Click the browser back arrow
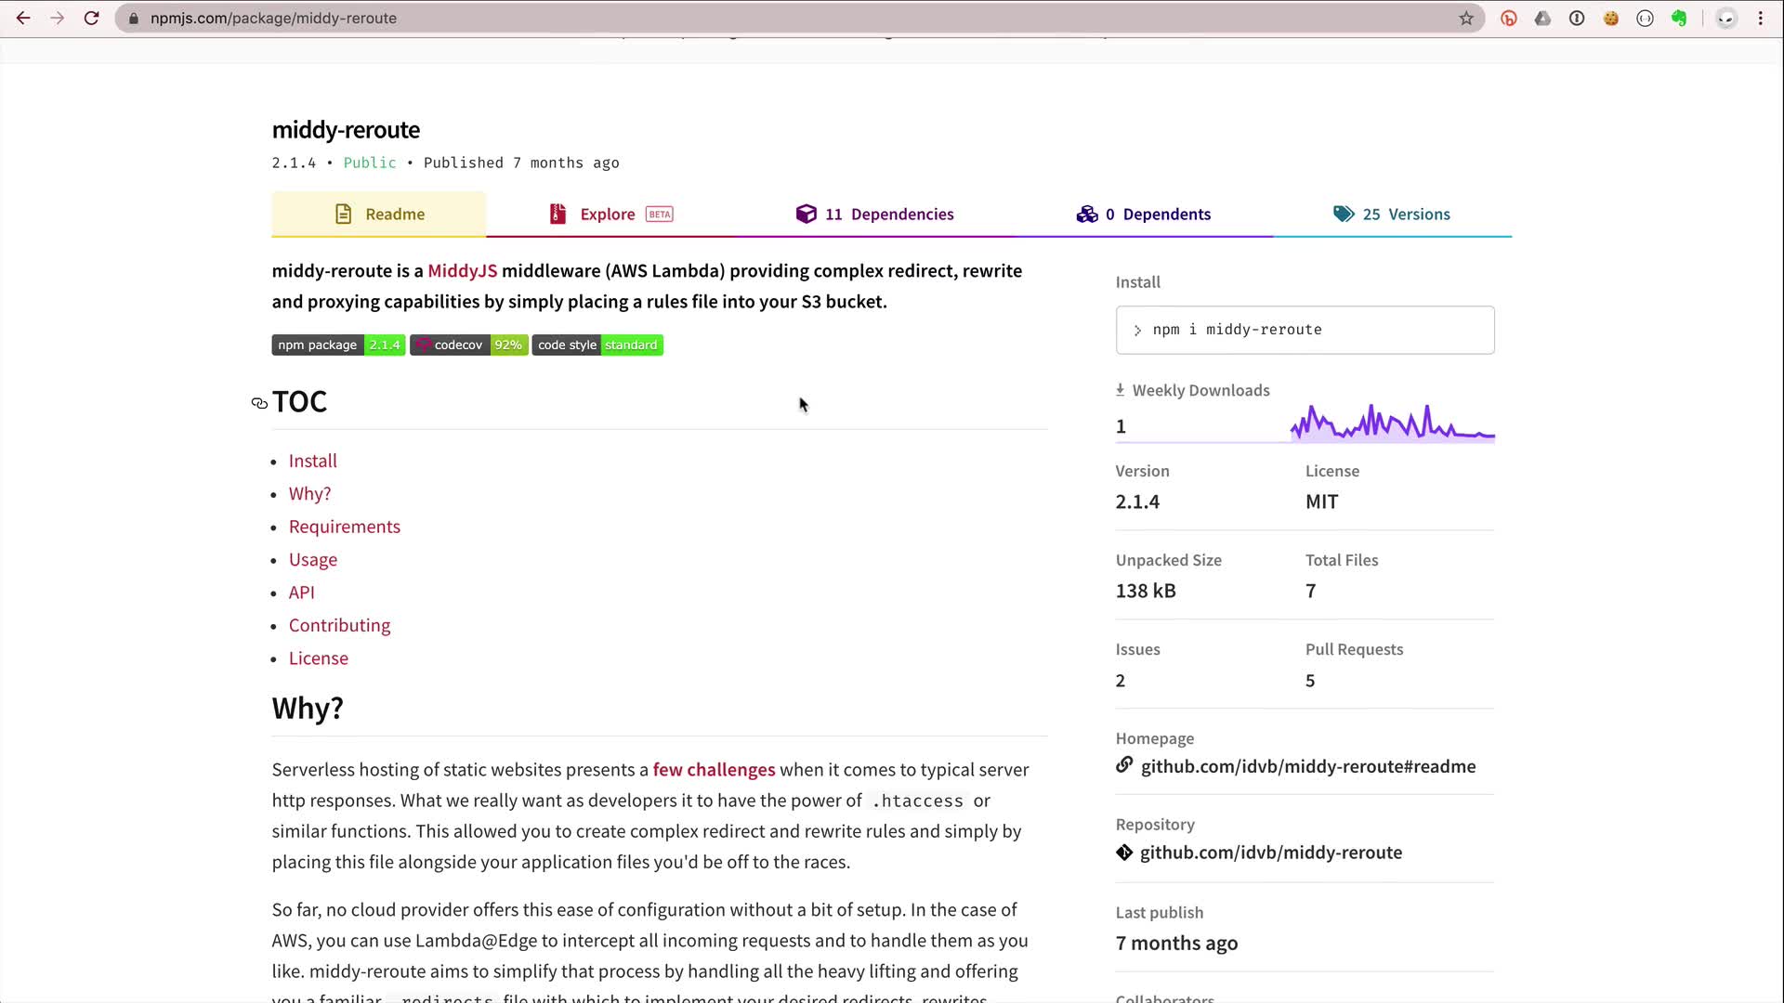This screenshot has width=1784, height=1003. tap(23, 18)
